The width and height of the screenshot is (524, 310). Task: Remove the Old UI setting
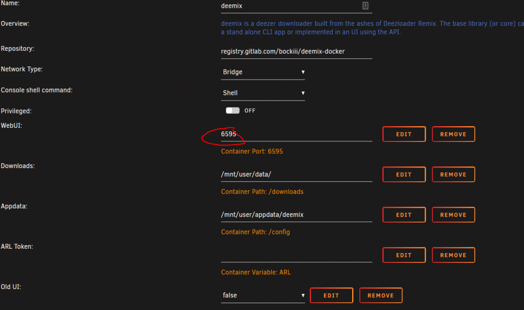tap(380, 295)
